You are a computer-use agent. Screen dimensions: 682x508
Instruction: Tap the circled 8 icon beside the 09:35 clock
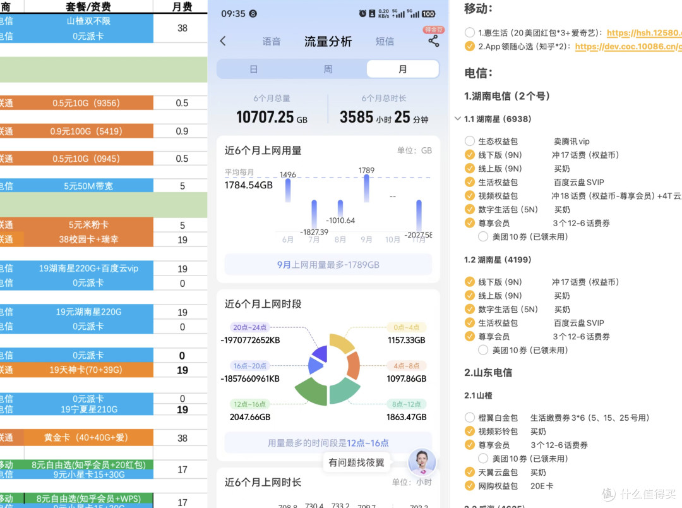[x=253, y=14]
